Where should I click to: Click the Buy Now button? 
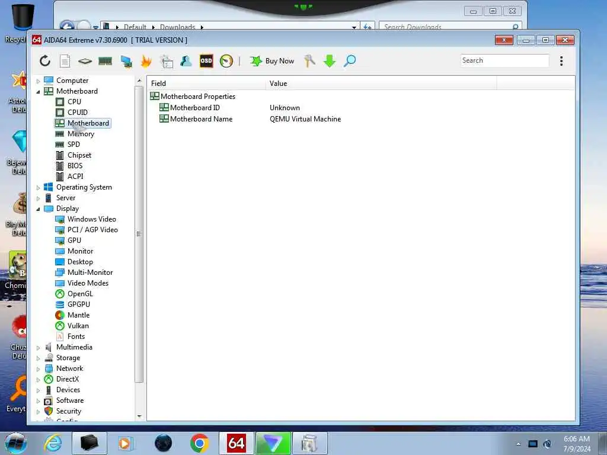(272, 61)
